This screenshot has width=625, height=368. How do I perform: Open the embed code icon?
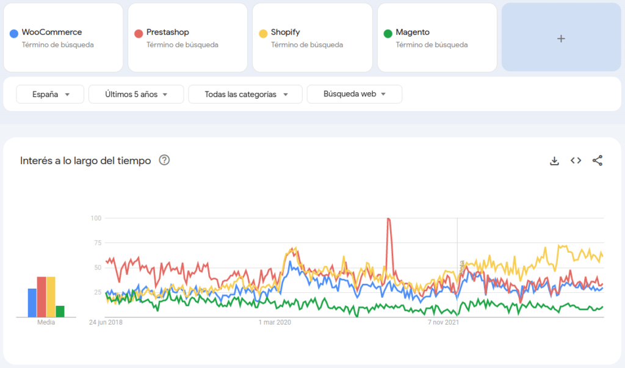576,161
